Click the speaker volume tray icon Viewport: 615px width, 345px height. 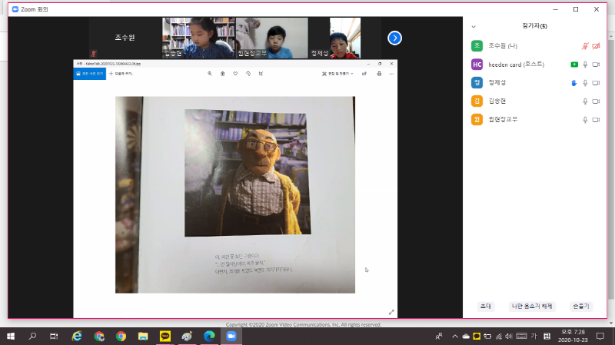point(509,337)
